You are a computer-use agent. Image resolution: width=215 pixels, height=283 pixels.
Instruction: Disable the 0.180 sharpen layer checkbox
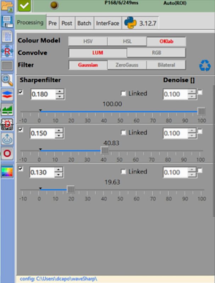tap(21, 92)
